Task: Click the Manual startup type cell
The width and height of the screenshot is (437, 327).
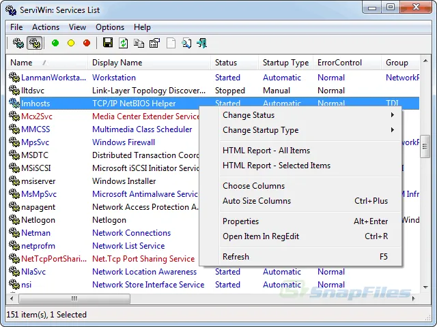Action: 276,91
